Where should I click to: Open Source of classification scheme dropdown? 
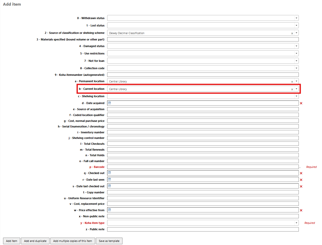(296, 33)
